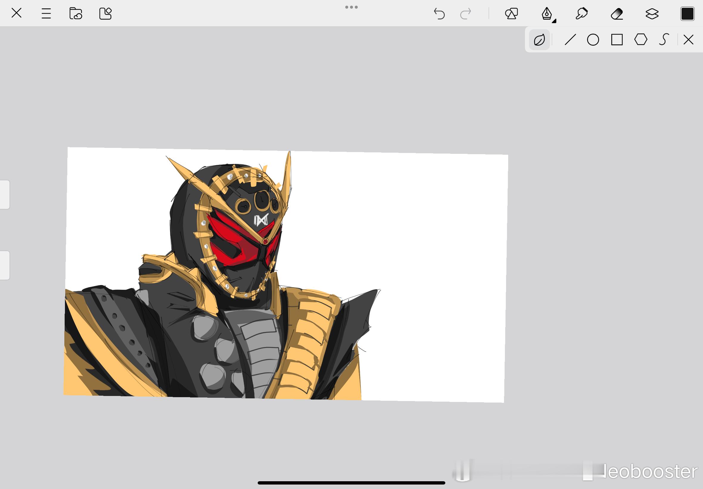703x489 pixels.
Task: Choose the hexagon polygon shape
Action: (640, 40)
